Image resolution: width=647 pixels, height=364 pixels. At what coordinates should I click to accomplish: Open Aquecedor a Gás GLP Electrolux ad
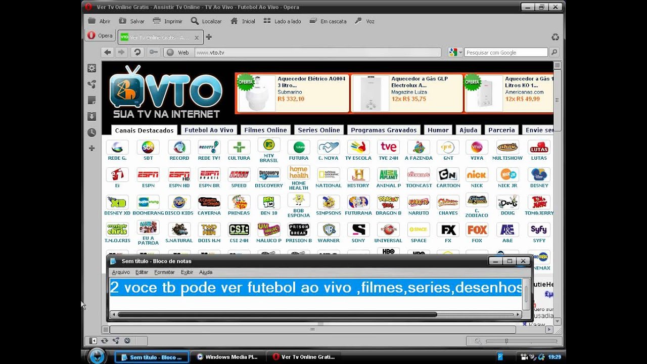[x=407, y=94]
